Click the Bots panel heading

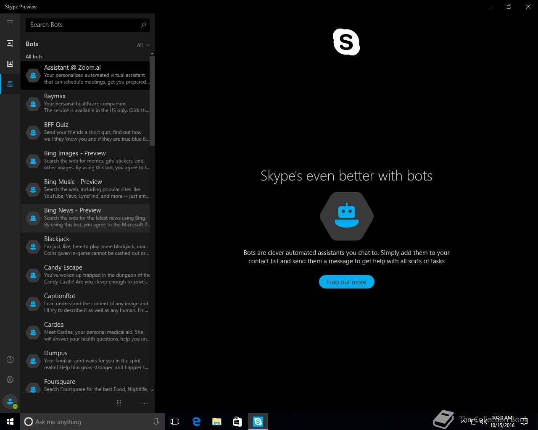pyautogui.click(x=32, y=44)
